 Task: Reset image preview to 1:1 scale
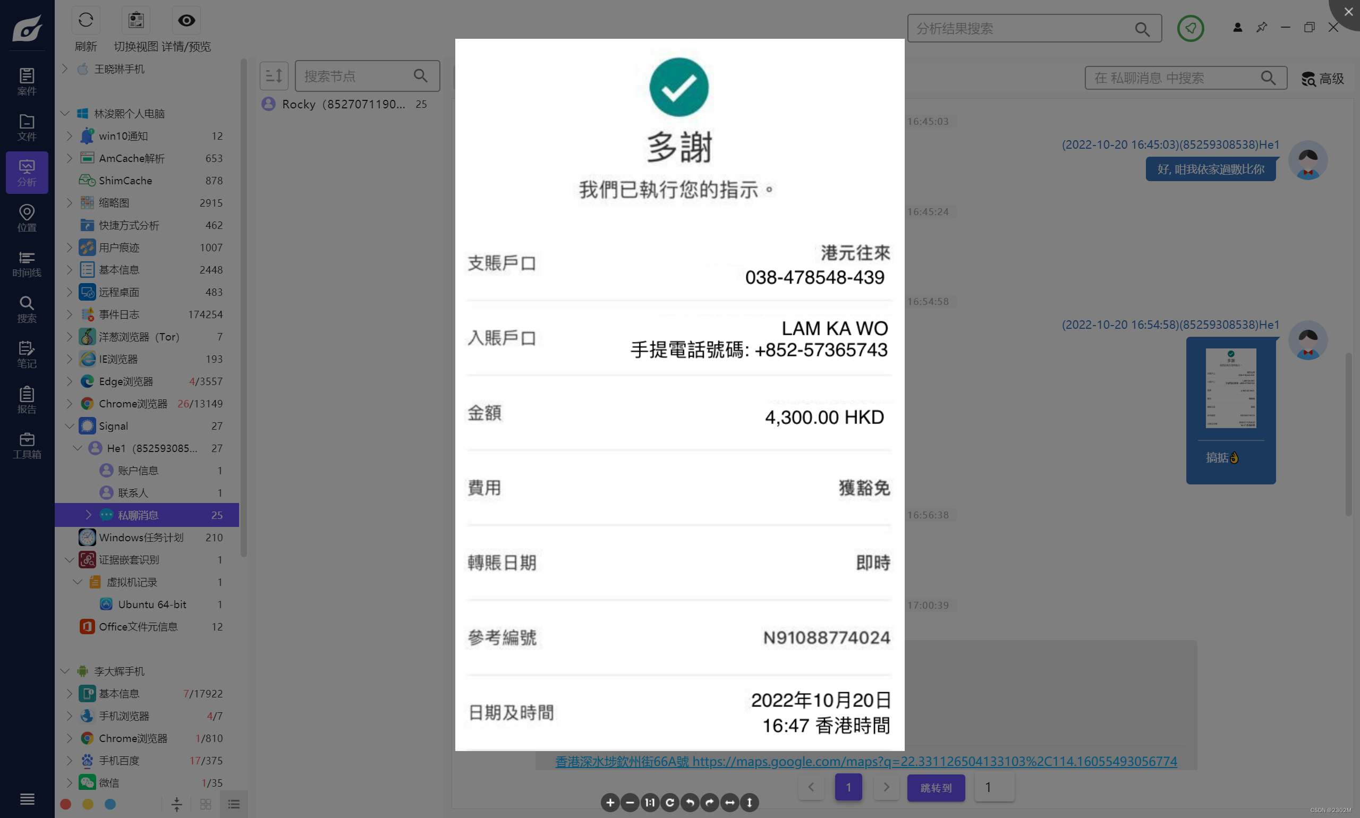coord(650,803)
